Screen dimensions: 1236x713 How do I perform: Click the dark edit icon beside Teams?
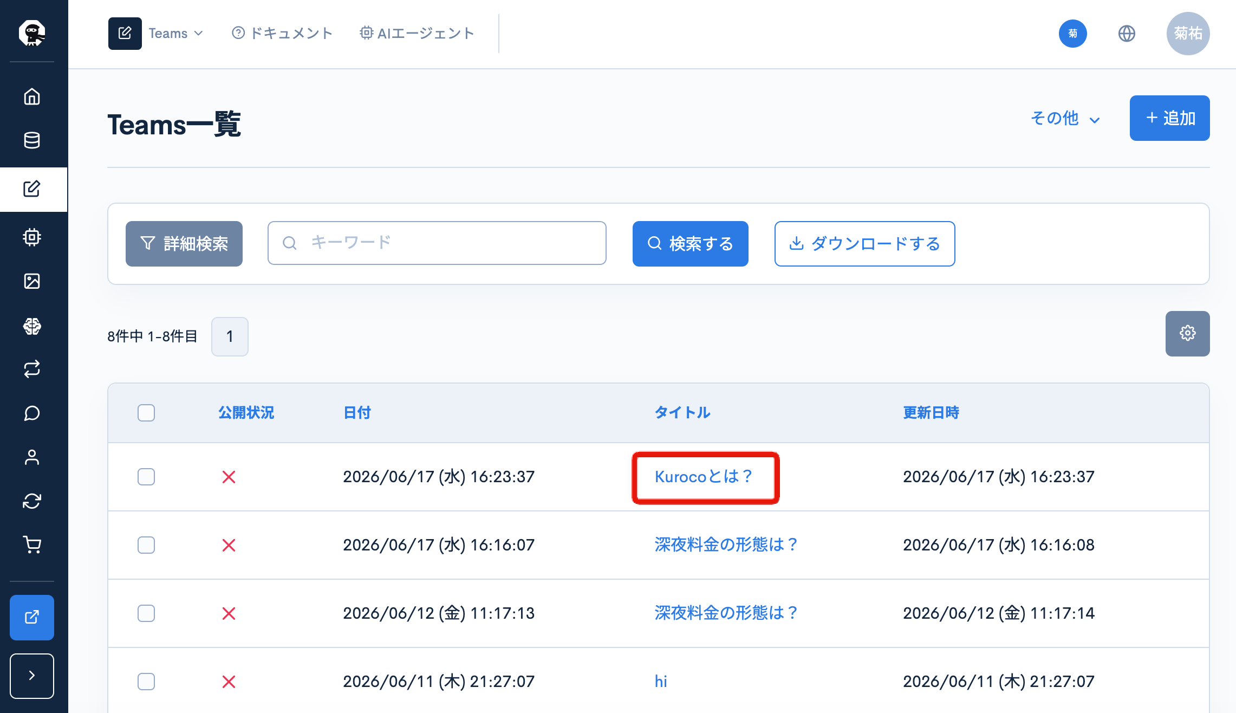[x=125, y=34]
